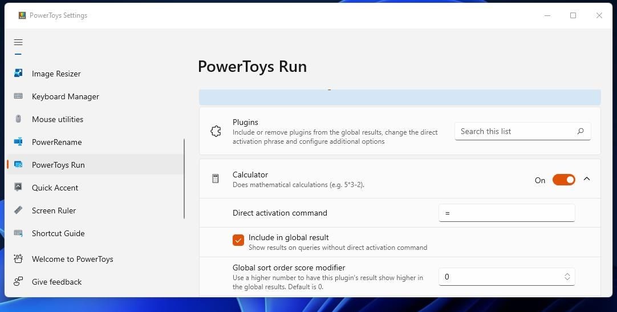
Task: Click 'Show results on queries' description text
Action: pos(338,248)
